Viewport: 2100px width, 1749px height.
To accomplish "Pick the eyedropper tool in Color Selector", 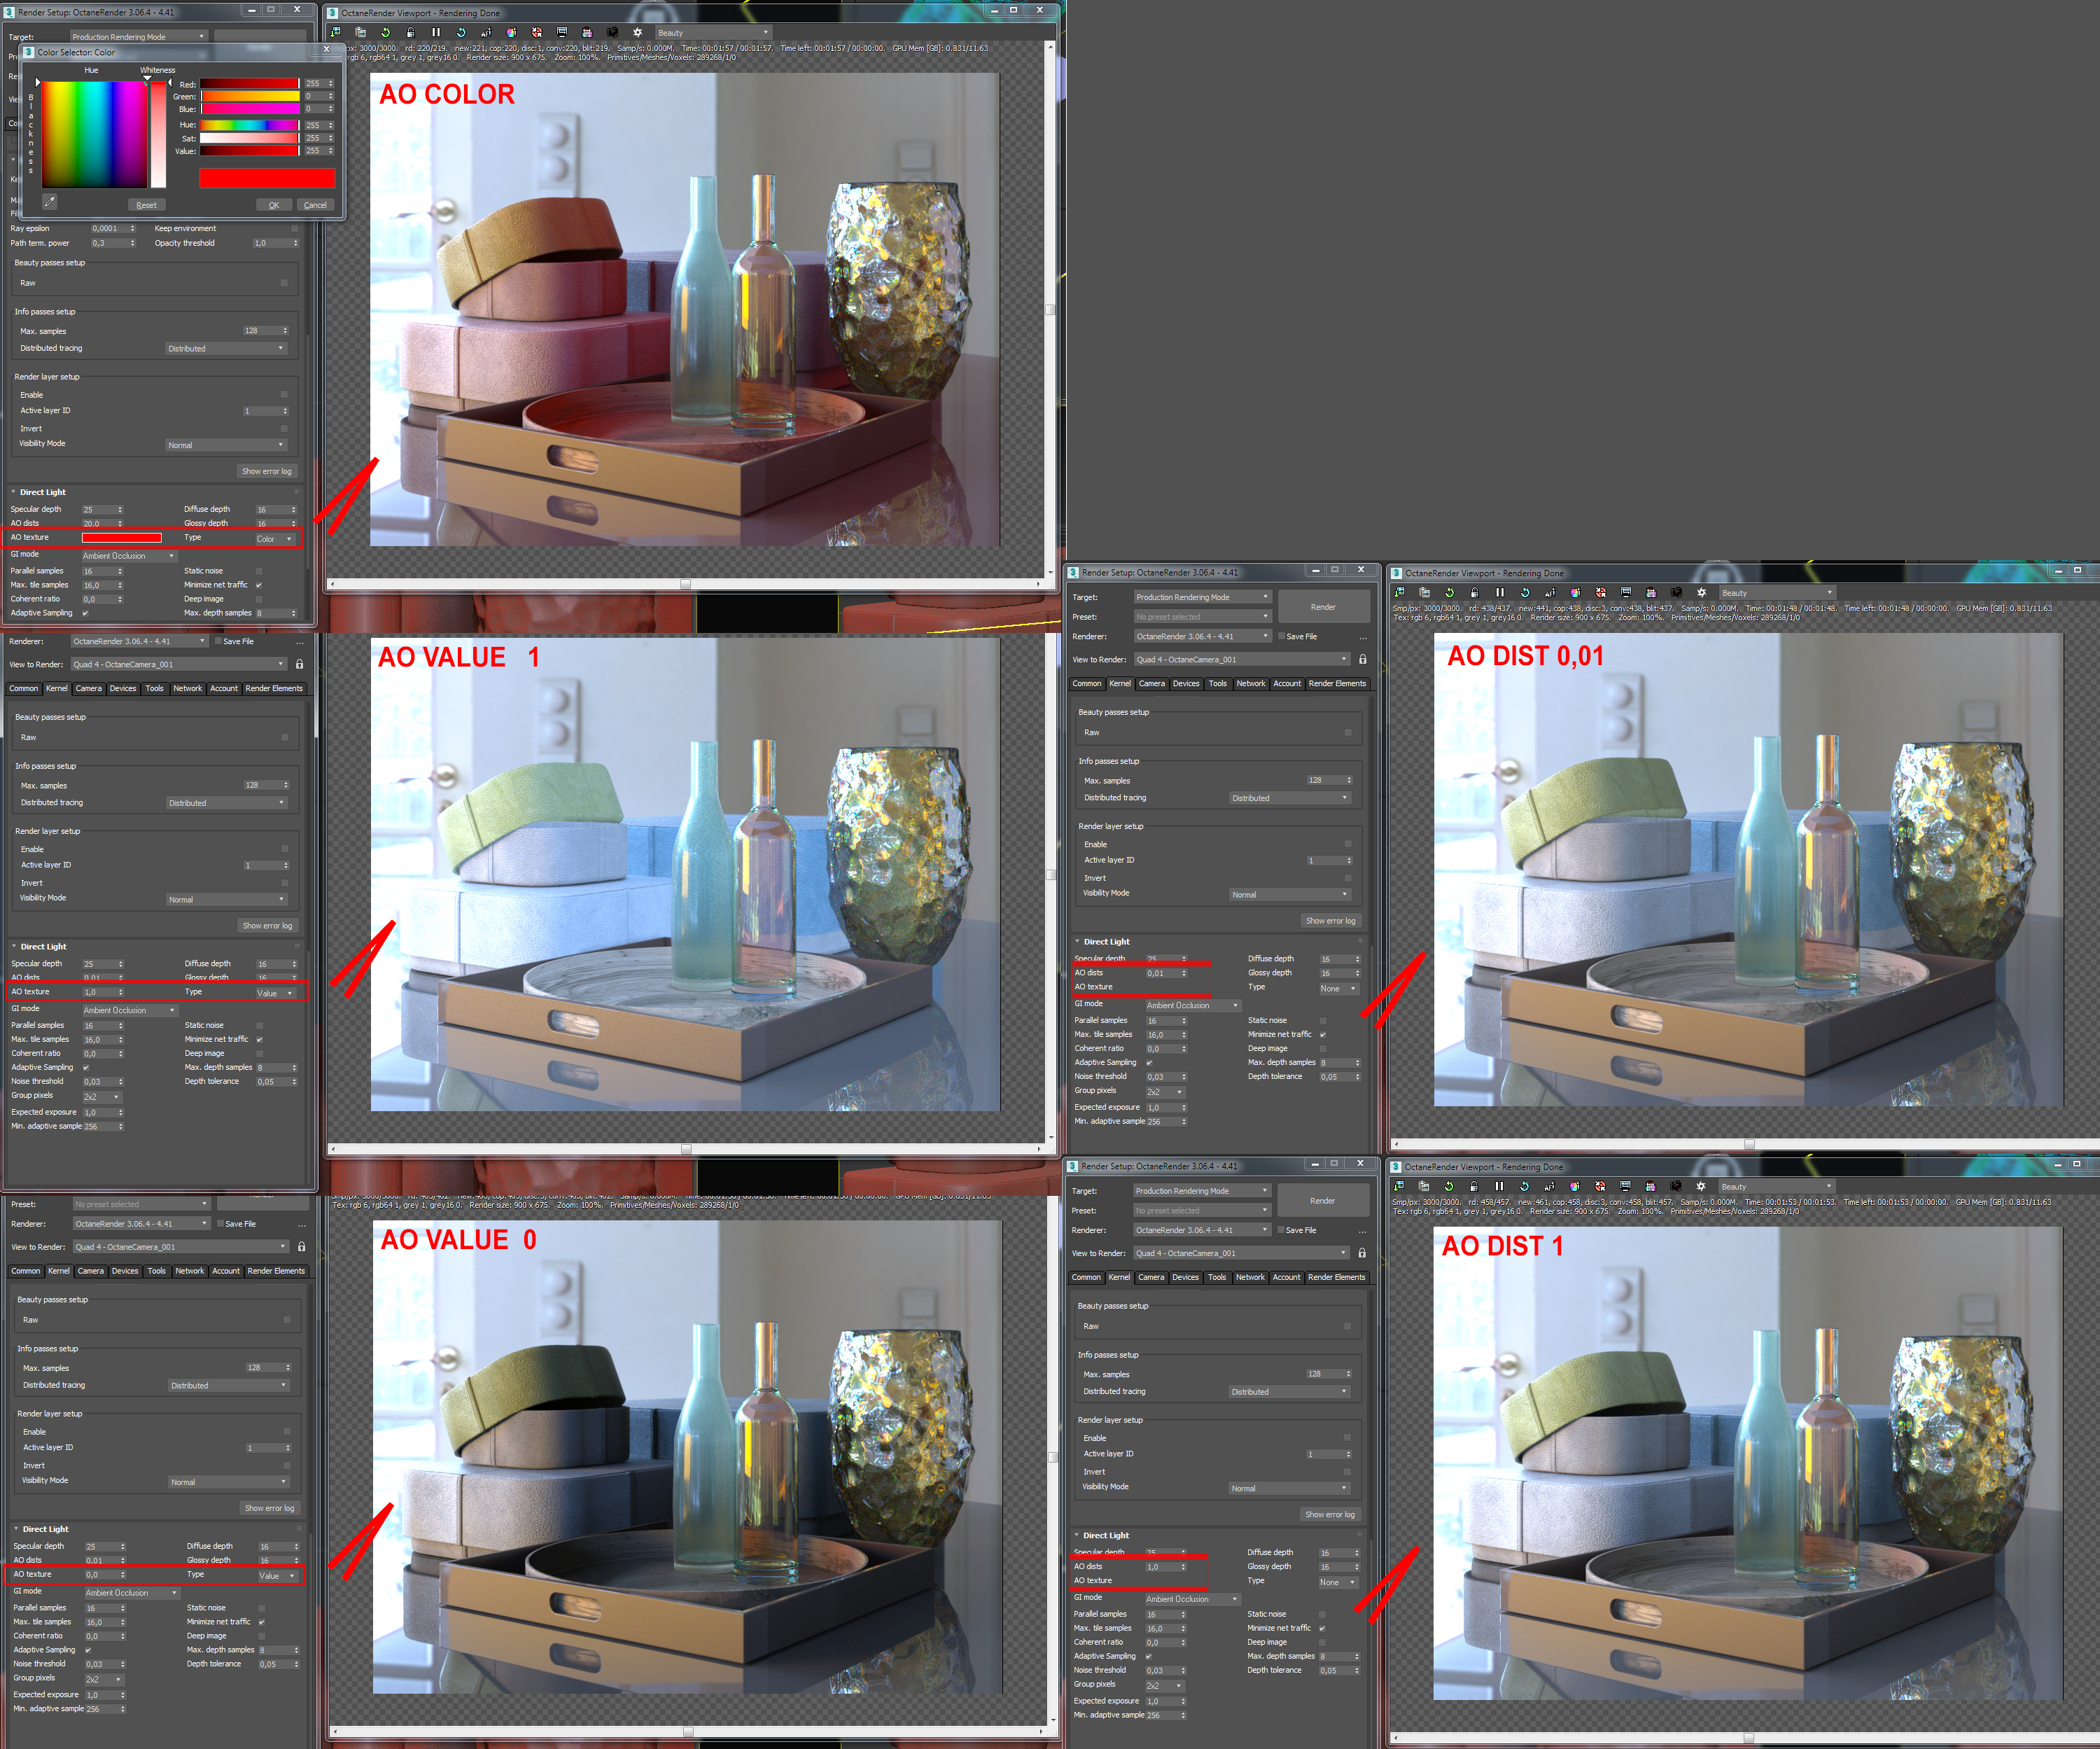I will (49, 202).
